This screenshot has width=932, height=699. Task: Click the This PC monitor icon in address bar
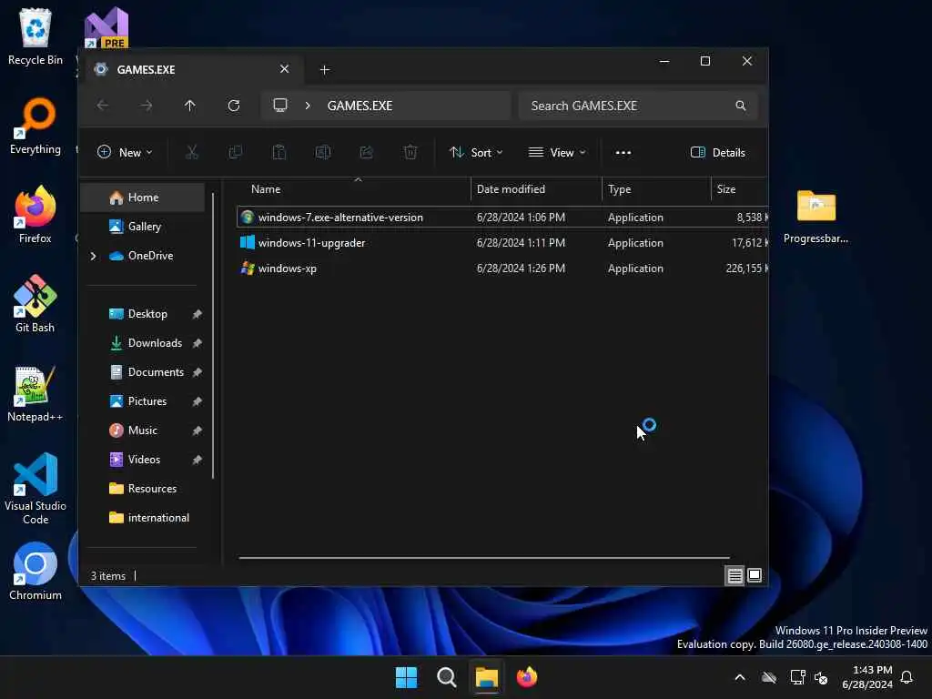click(x=280, y=106)
